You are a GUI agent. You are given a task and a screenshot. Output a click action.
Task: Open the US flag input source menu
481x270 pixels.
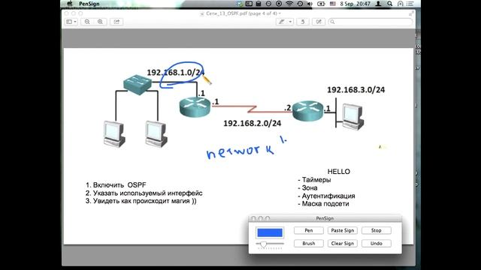tap(332, 4)
